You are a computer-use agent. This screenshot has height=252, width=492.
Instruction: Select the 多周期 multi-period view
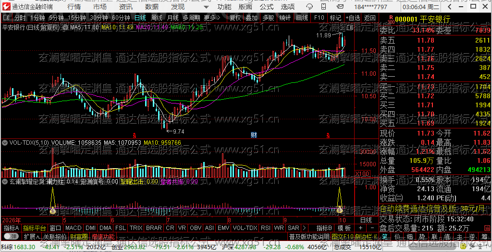(192, 18)
